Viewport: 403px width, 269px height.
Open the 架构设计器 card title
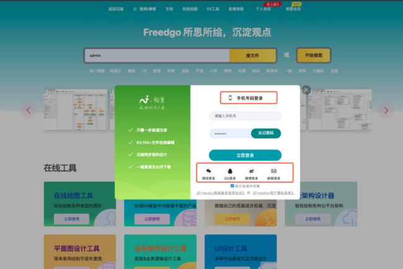click(317, 195)
